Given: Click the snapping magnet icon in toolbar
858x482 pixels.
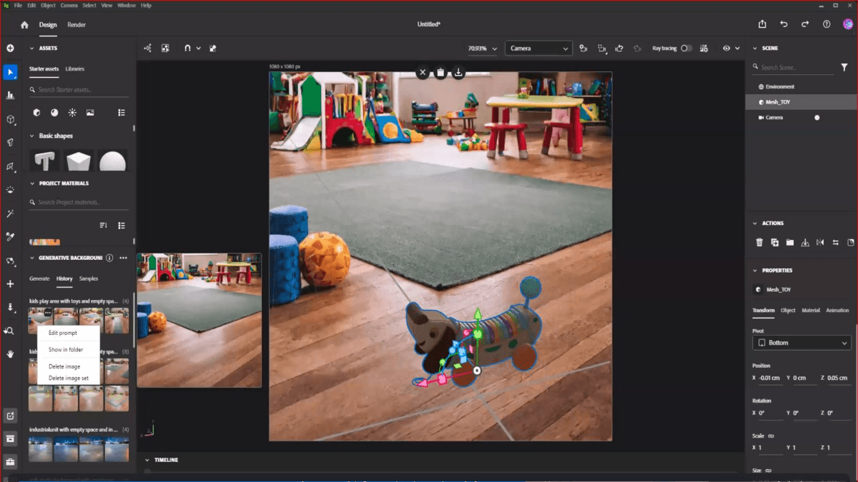Looking at the screenshot, I should (187, 48).
